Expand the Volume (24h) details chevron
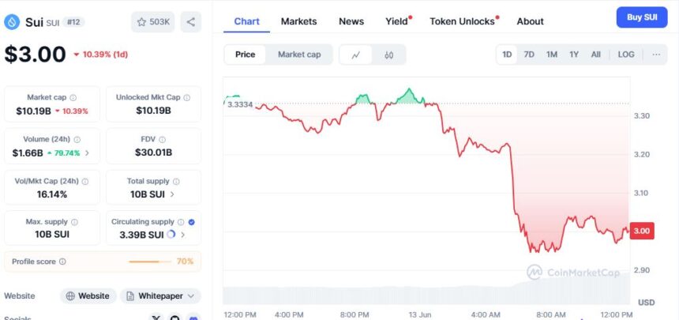 (88, 152)
